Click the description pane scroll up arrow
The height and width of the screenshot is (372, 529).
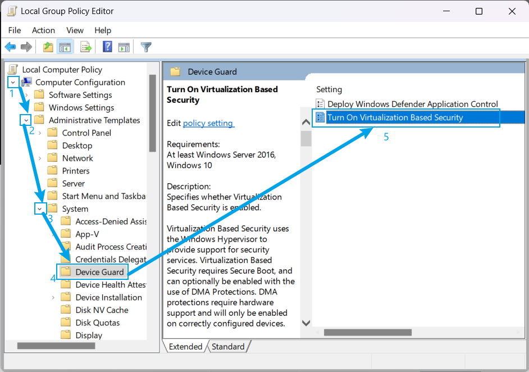306,122
